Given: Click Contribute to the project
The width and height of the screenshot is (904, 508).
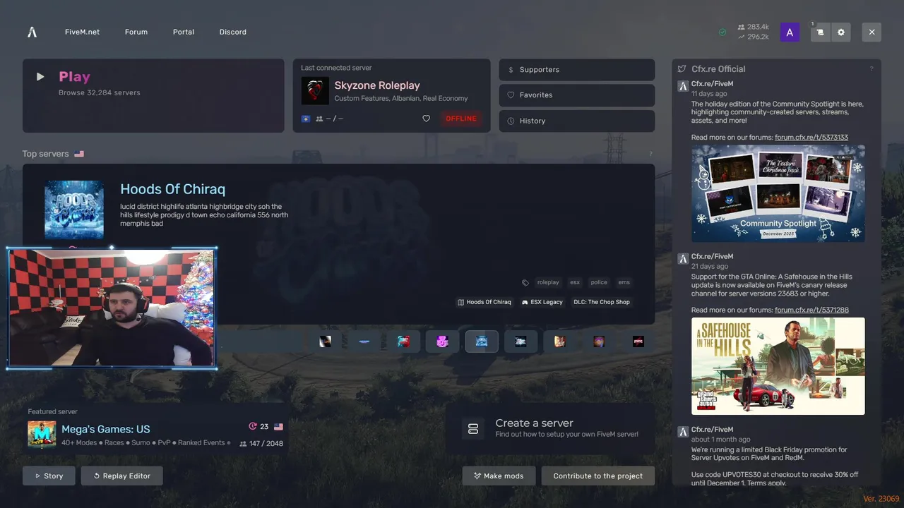Looking at the screenshot, I should pyautogui.click(x=598, y=476).
